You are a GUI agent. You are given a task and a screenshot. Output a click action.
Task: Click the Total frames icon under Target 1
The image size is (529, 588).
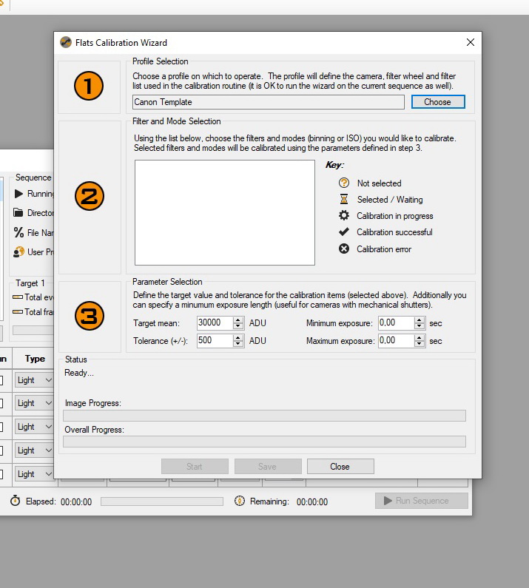click(x=18, y=311)
